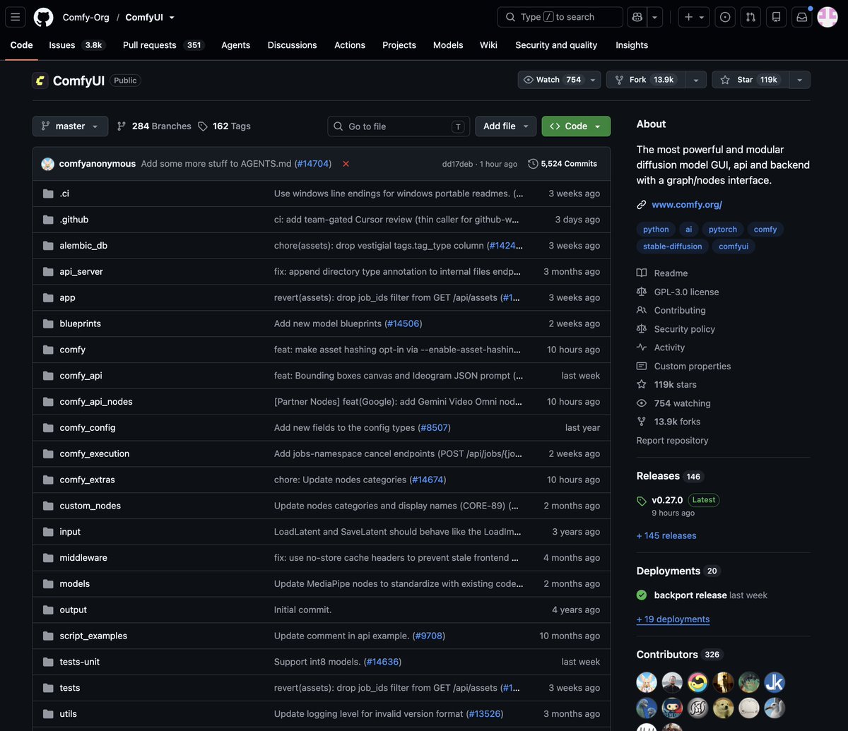Open the Star lists dropdown arrow
The height and width of the screenshot is (731, 848).
799,80
